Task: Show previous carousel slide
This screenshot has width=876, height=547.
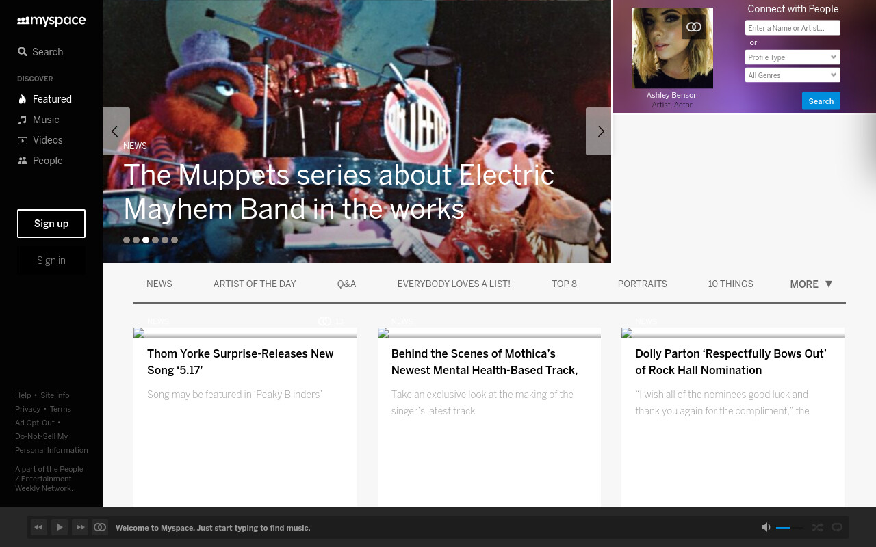Action: click(x=116, y=131)
